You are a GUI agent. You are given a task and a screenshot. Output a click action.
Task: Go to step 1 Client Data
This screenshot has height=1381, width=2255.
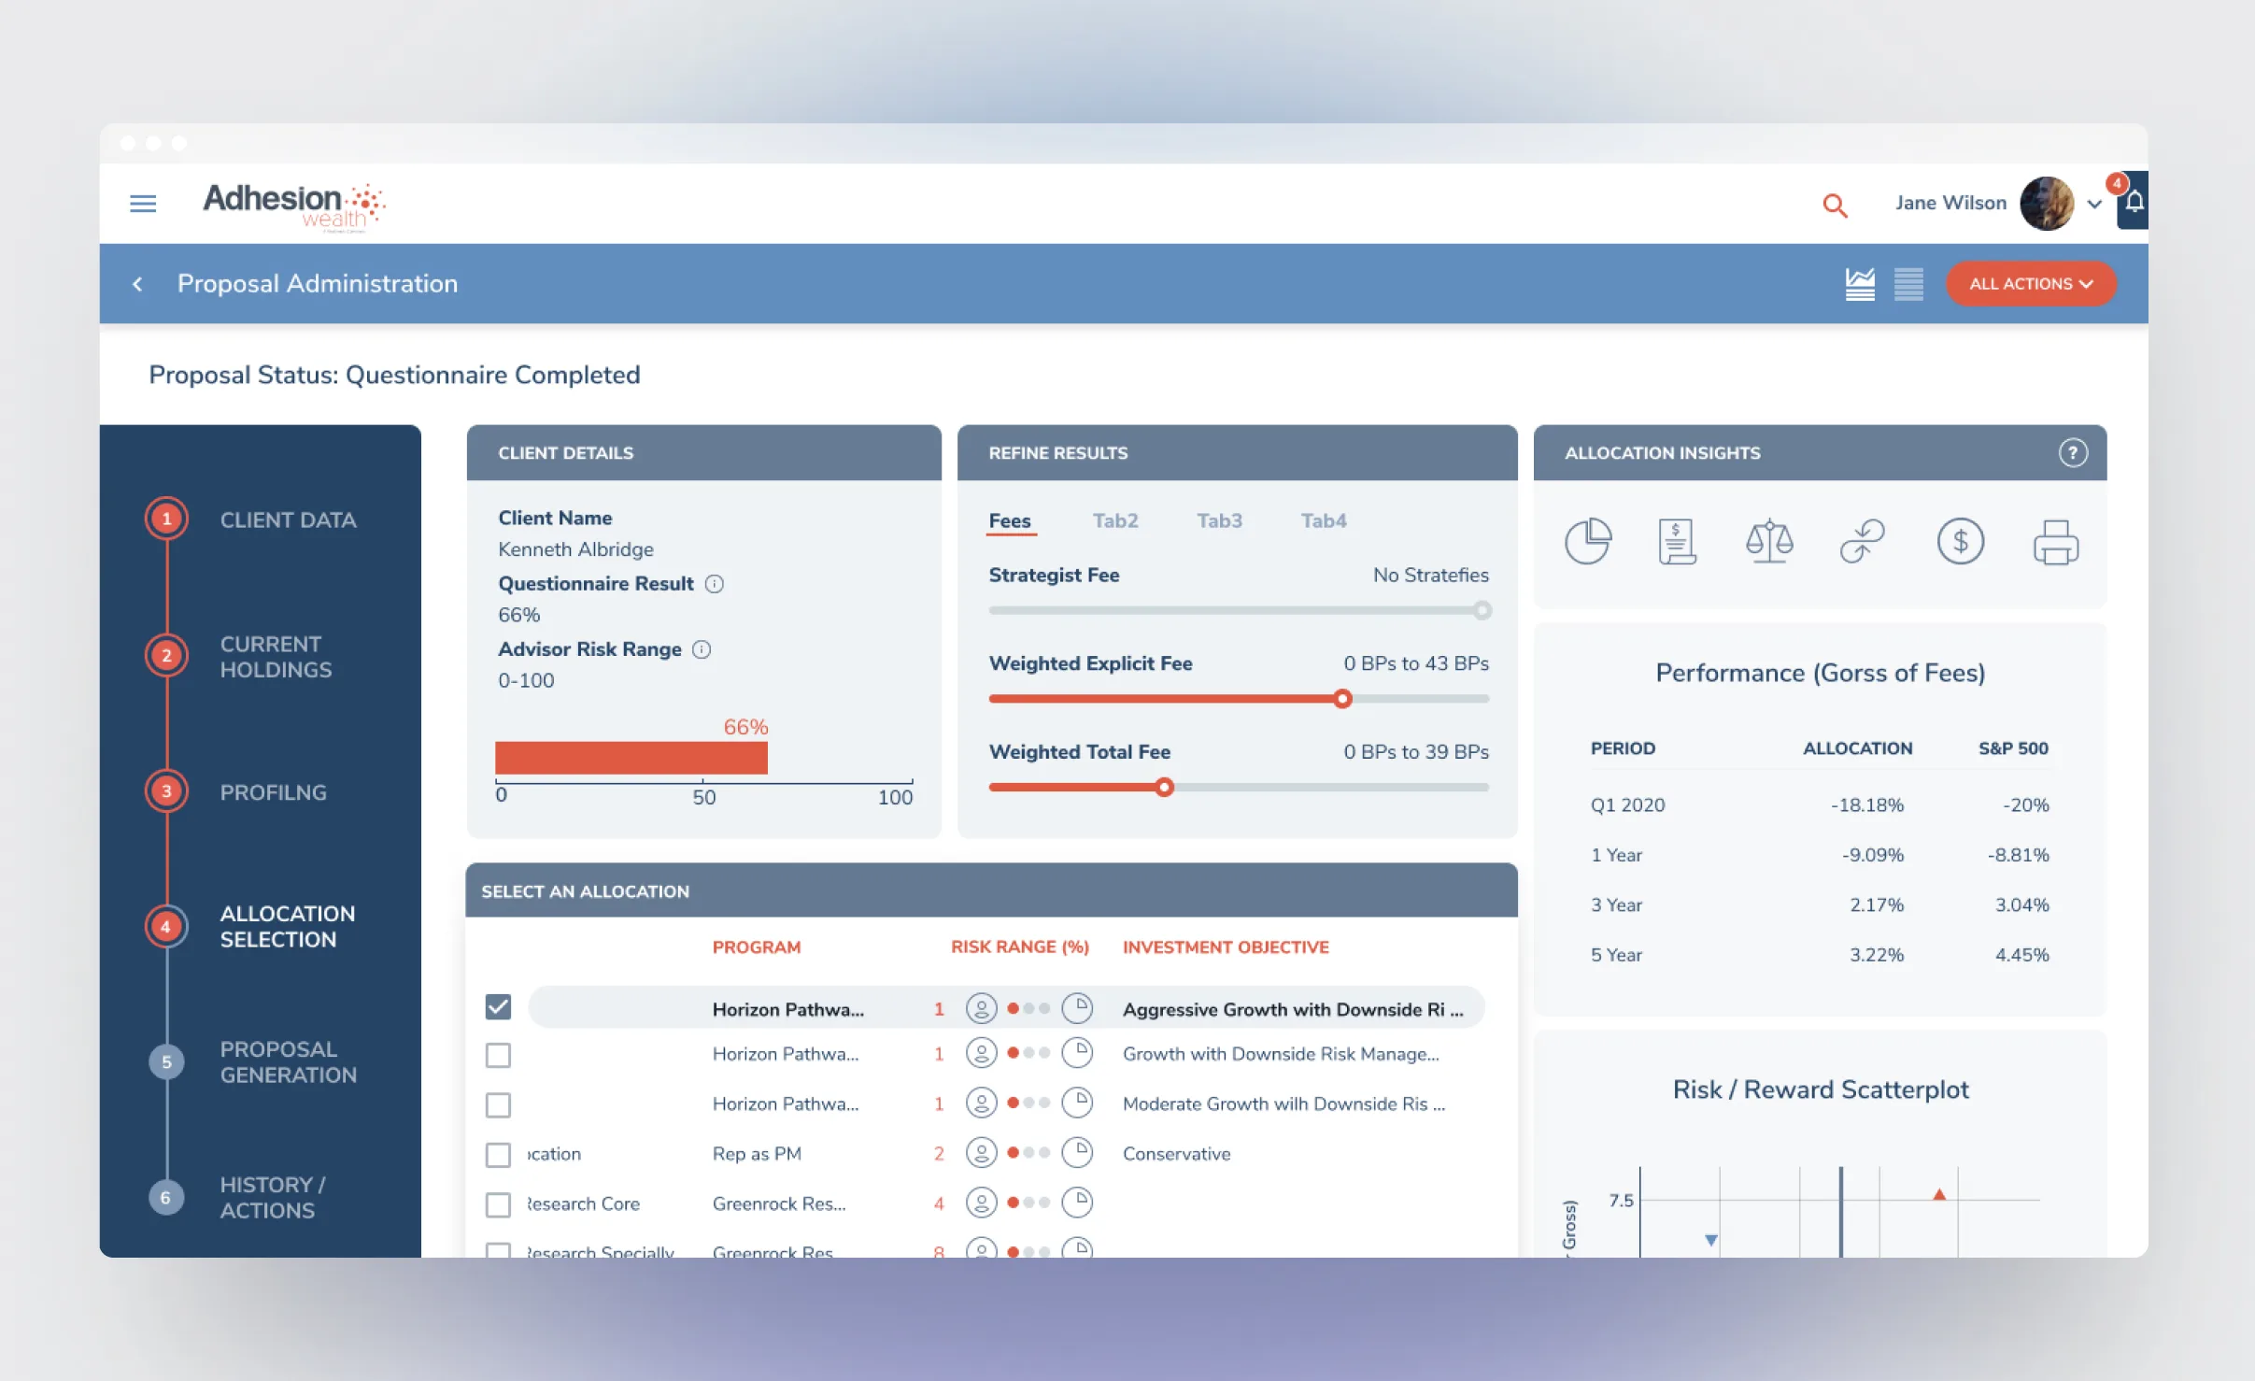click(166, 519)
